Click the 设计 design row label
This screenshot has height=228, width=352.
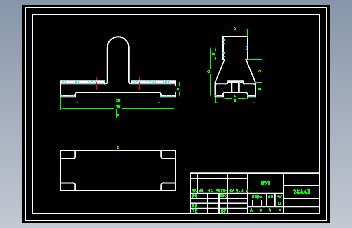click(194, 196)
